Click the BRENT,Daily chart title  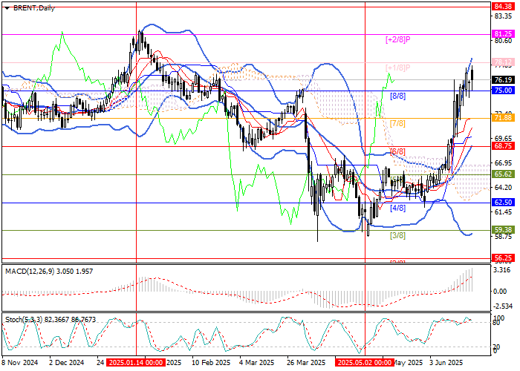point(29,6)
